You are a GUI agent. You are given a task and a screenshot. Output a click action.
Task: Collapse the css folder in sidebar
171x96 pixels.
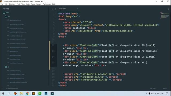point(6,17)
